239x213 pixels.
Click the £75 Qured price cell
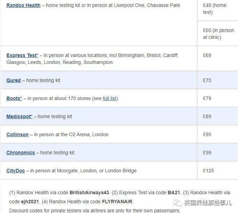[217, 80]
